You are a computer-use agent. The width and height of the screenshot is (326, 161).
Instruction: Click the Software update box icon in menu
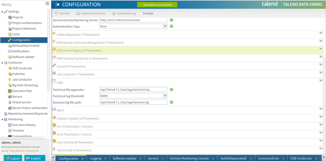tap(10, 57)
